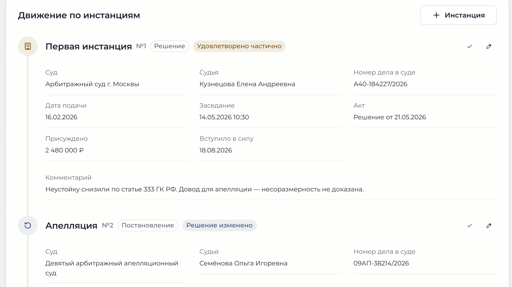This screenshot has height=287, width=512.
Task: Click the Присуждено field label
Action: [x=67, y=139]
